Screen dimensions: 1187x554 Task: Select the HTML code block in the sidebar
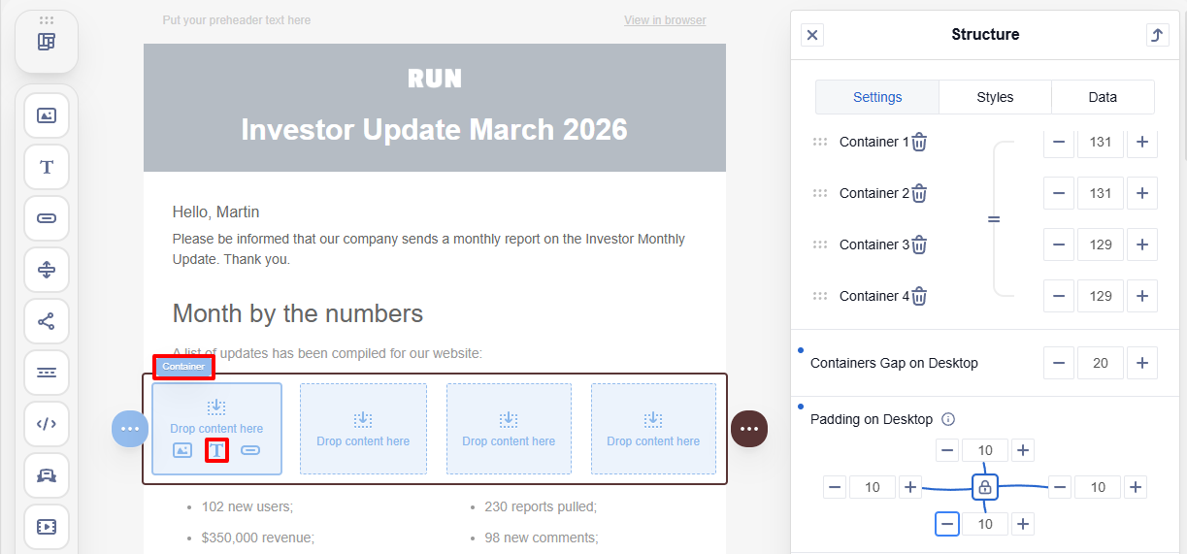tap(47, 424)
